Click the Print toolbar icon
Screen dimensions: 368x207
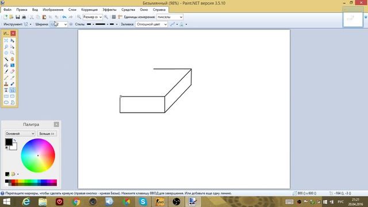click(x=24, y=17)
